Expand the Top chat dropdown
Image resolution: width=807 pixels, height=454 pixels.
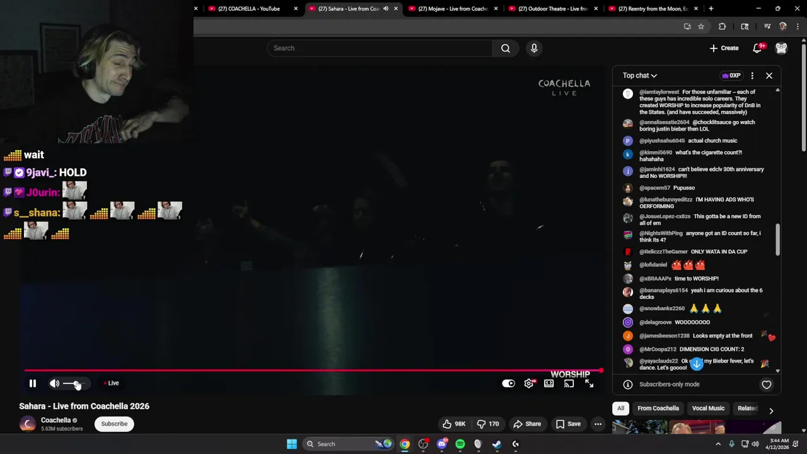[639, 76]
